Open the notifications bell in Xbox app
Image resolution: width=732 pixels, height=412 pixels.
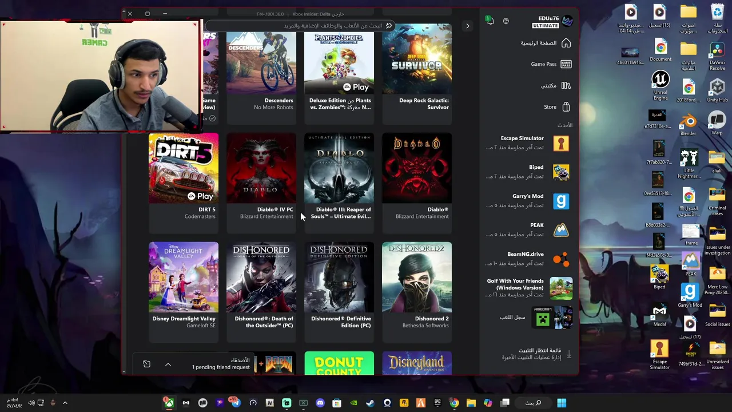pos(490,21)
